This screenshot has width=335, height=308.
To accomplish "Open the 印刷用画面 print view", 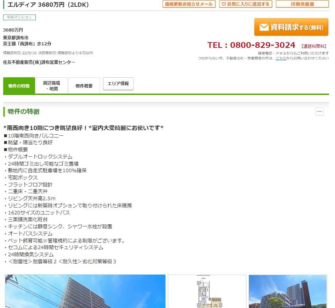I will pos(302,4).
